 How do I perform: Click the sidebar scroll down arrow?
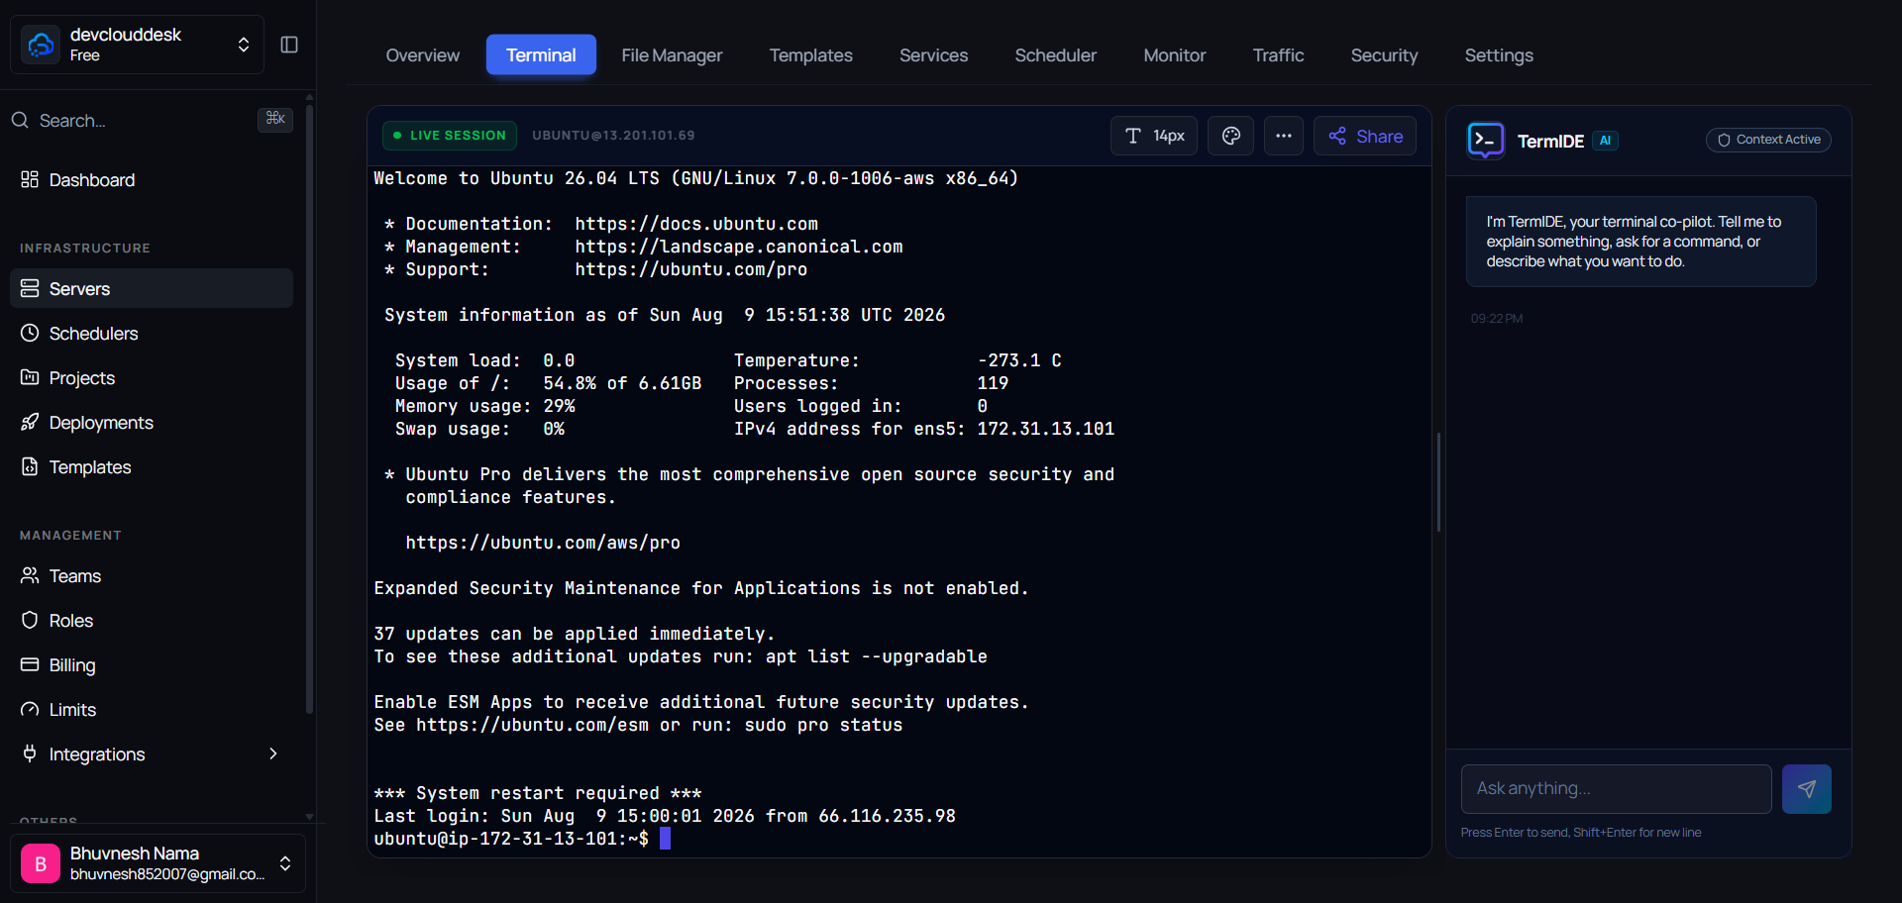click(x=309, y=817)
